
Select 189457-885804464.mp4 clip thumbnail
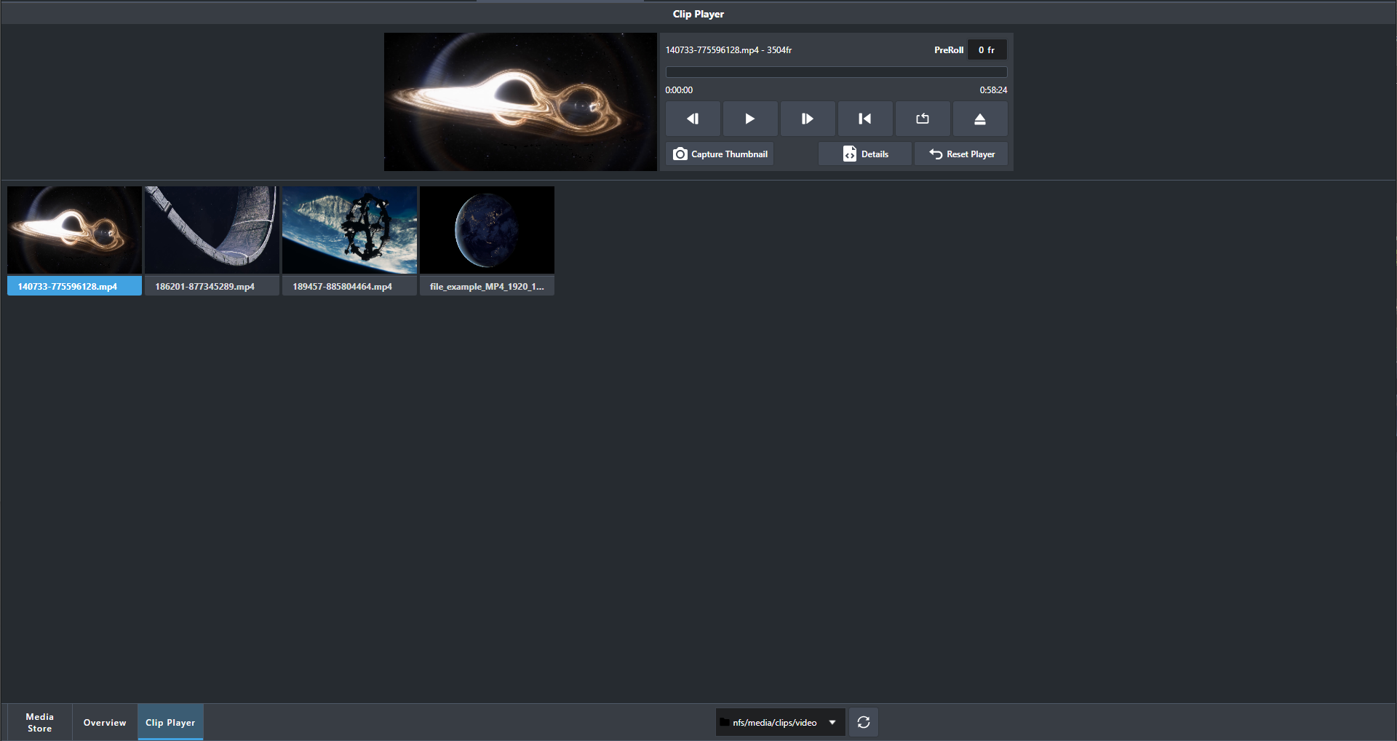pyautogui.click(x=349, y=230)
